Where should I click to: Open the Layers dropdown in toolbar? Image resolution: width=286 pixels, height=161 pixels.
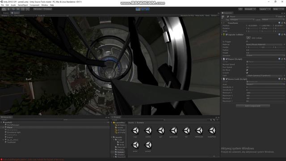(265, 9)
